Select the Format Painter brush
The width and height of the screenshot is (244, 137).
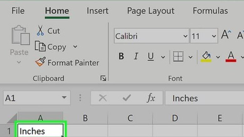click(x=40, y=63)
